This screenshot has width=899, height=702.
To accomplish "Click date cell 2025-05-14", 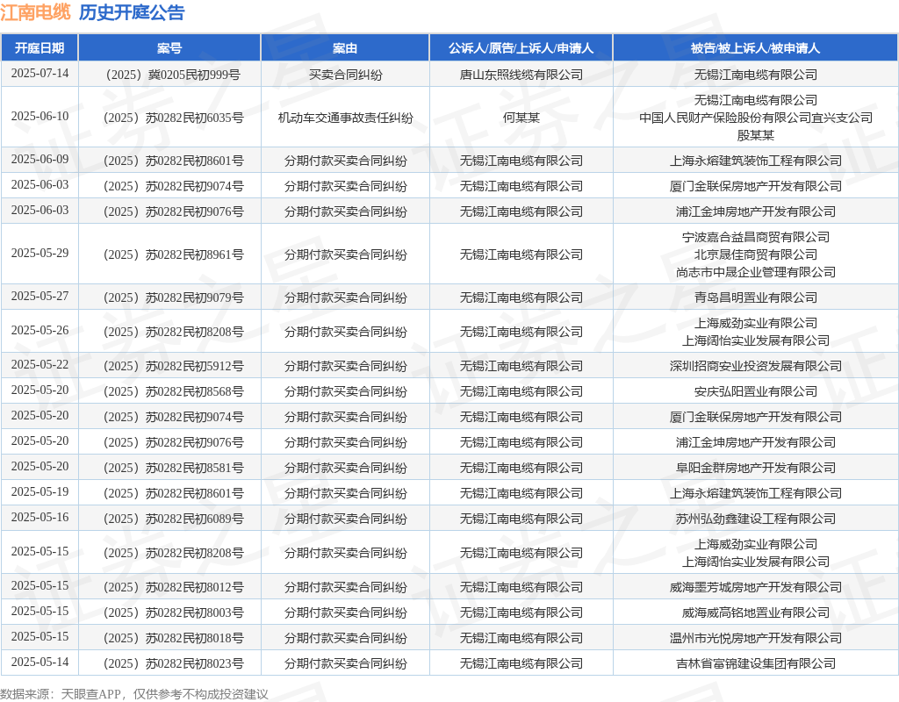I will 40,663.
